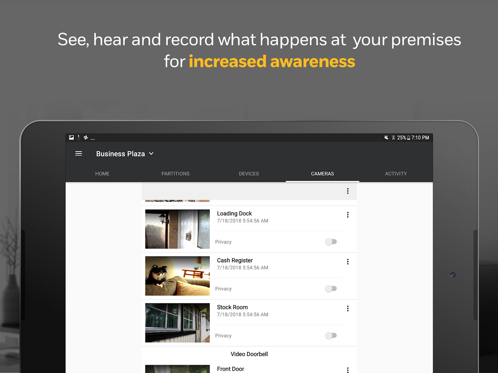Expand the Business Plaza location dropdown
Image resolution: width=498 pixels, height=373 pixels.
coord(125,154)
